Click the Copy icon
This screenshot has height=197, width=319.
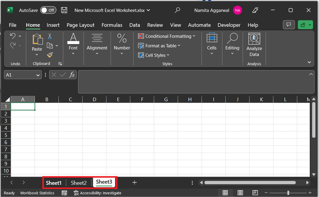(x=50, y=45)
